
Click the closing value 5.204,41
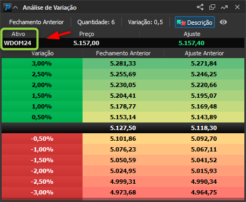[123, 96]
